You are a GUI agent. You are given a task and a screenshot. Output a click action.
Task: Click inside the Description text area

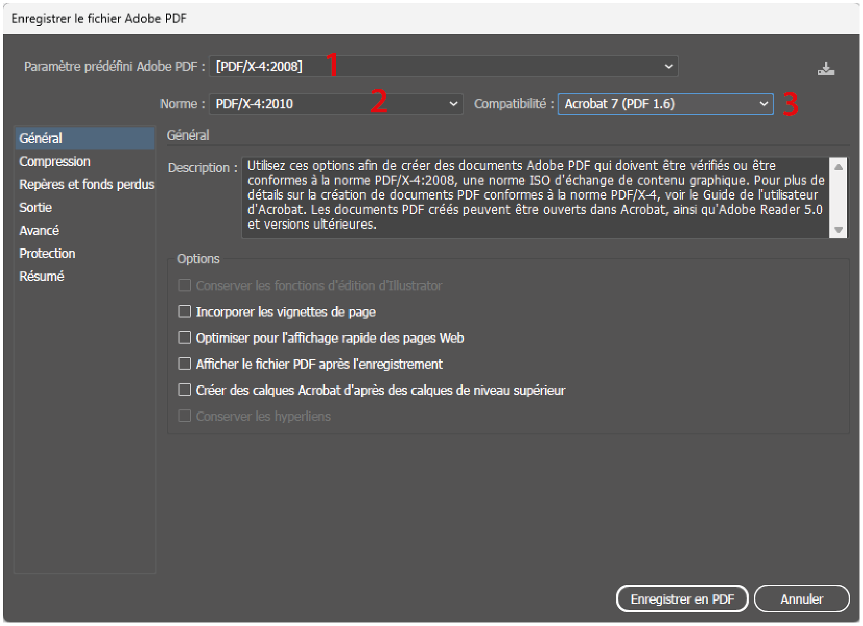535,197
